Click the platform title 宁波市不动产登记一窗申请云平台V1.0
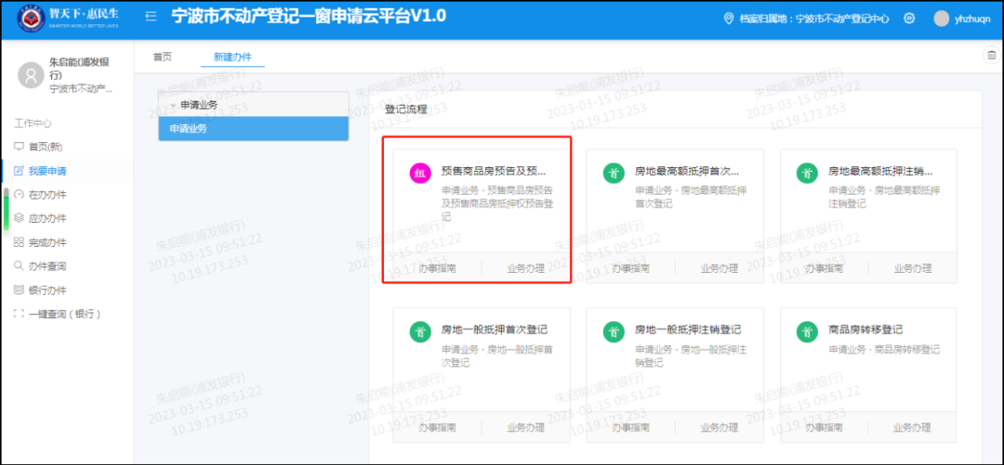Viewport: 1004px width, 465px height. coord(309,17)
